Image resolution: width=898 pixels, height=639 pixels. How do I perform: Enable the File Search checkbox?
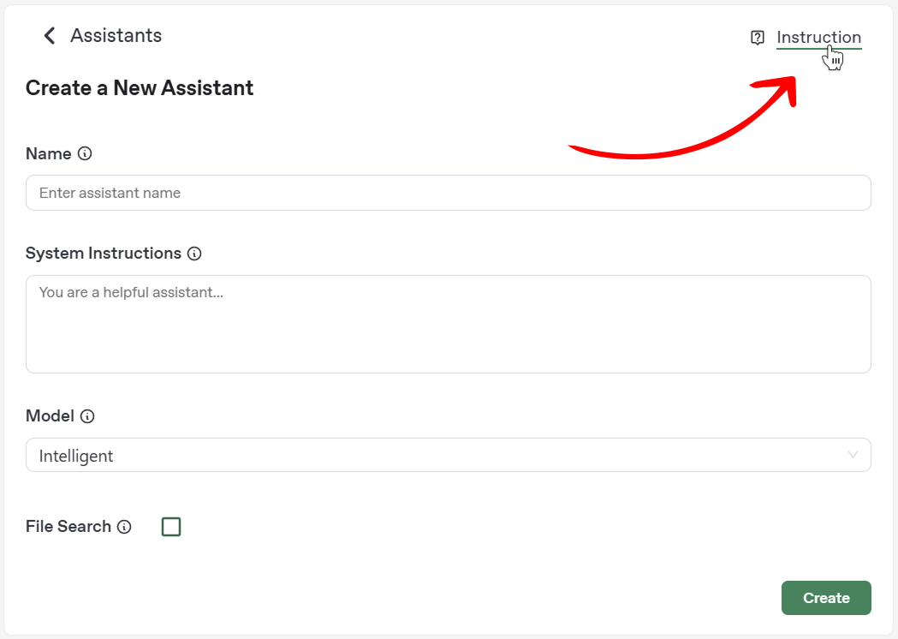(171, 527)
